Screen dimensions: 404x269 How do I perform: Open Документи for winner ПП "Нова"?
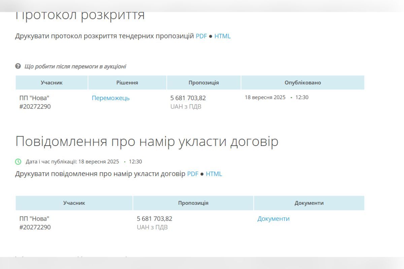pyautogui.click(x=273, y=219)
